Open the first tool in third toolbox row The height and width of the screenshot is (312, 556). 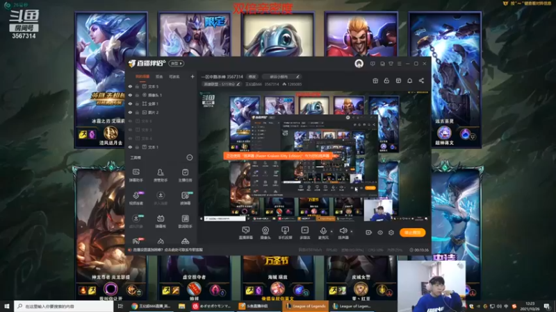[136, 221]
